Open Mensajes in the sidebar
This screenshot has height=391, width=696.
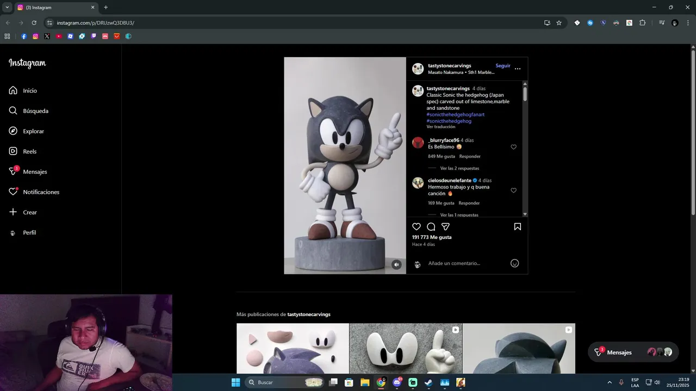[x=28, y=172]
